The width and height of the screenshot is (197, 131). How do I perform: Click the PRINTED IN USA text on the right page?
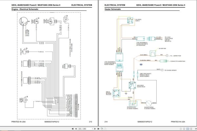178,122
